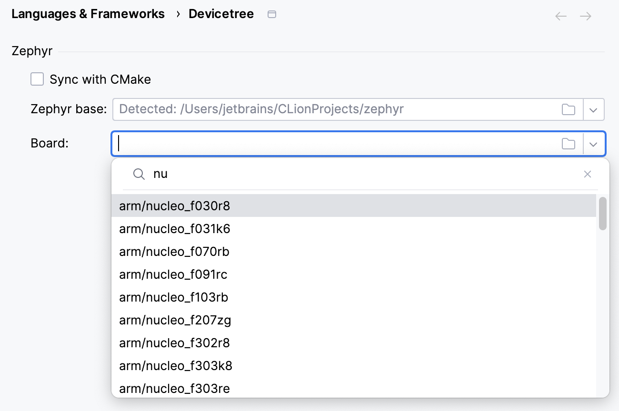The height and width of the screenshot is (411, 619).
Task: Clear the board search text
Action: coord(588,174)
